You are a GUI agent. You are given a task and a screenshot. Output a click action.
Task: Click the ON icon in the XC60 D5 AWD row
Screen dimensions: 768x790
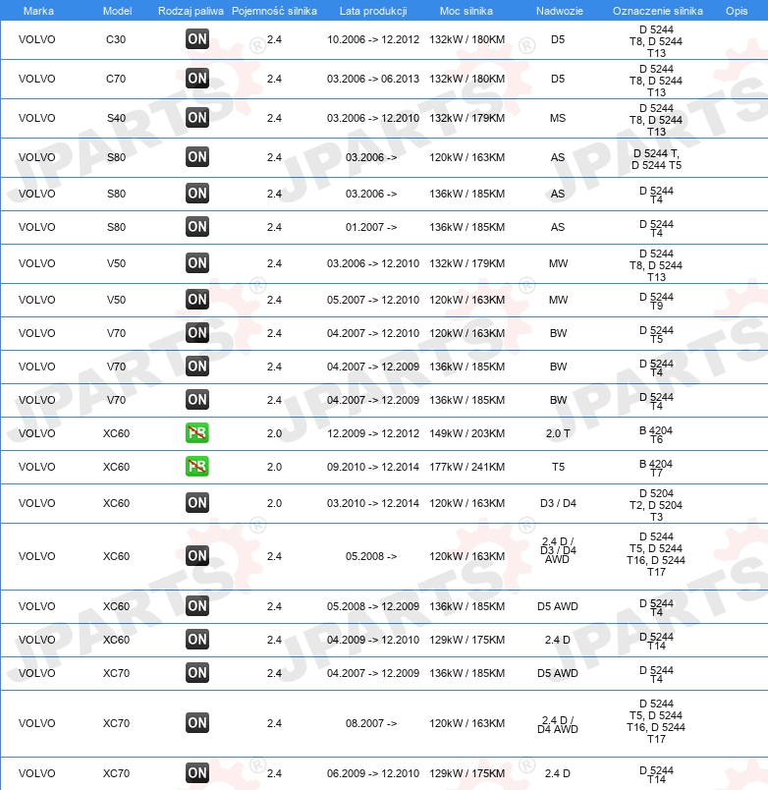pyautogui.click(x=196, y=606)
